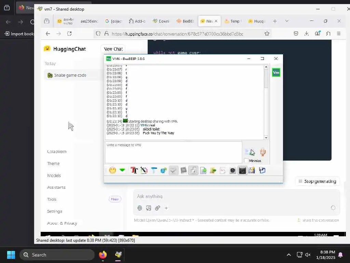Image resolution: width=350 pixels, height=263 pixels.
Task: Open About & Privacy link
Action: click(x=62, y=223)
